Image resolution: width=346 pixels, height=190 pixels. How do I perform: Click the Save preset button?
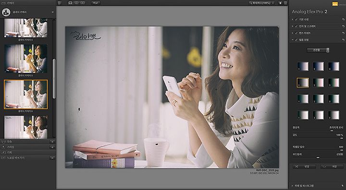[332, 166]
